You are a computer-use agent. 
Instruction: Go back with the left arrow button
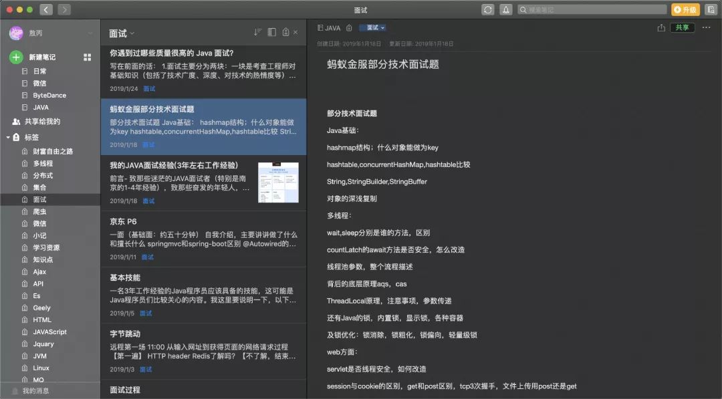pyautogui.click(x=46, y=9)
